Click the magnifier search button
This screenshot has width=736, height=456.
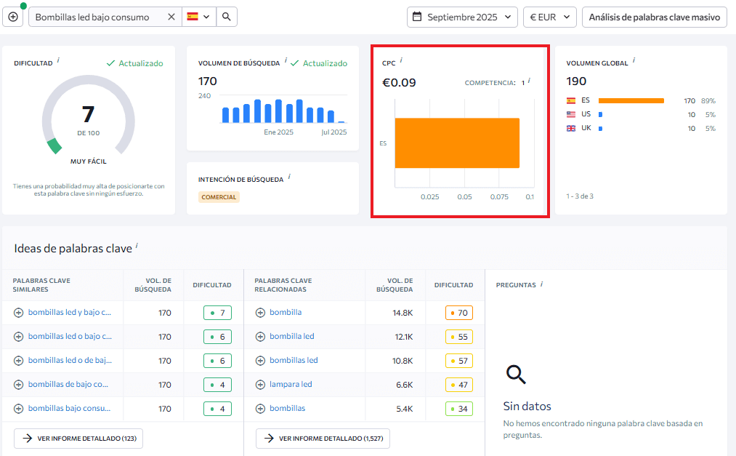click(226, 17)
